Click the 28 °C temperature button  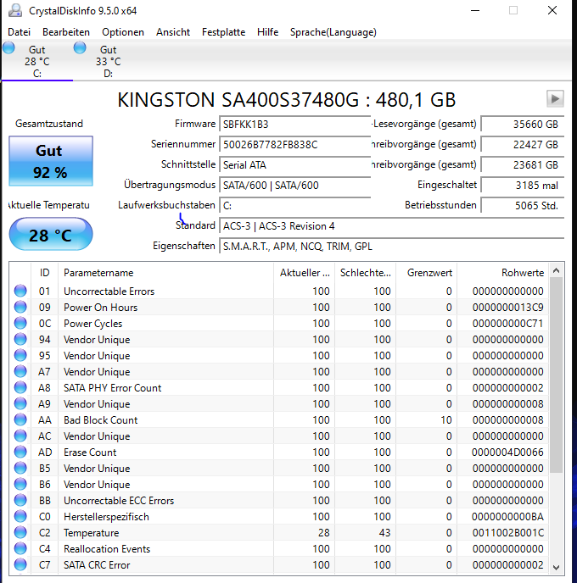tap(51, 234)
